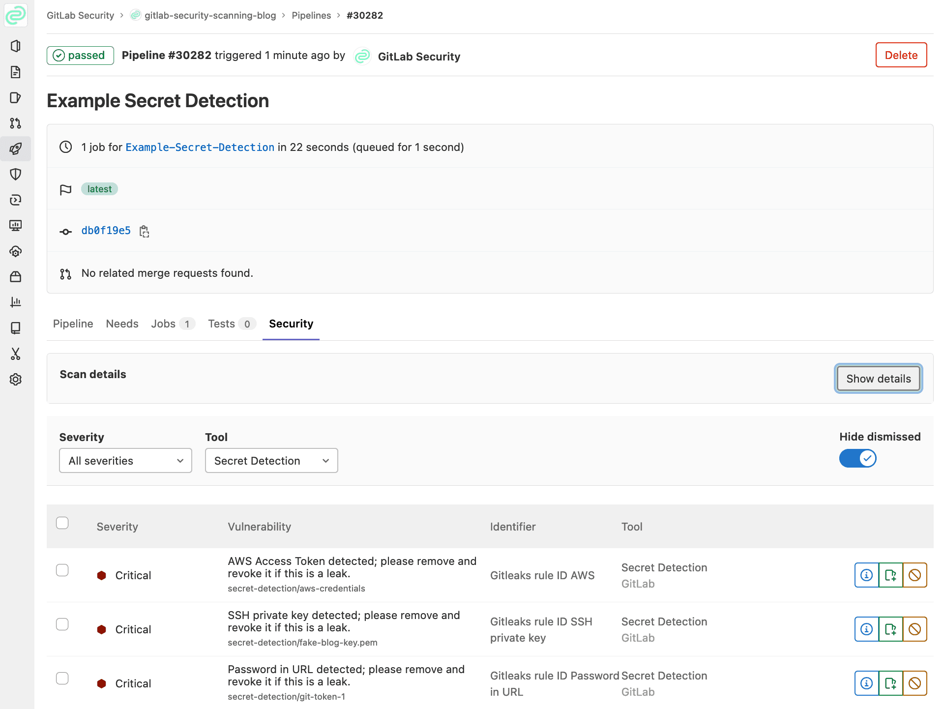Create issue for SSH private key vulnerability
This screenshot has height=709, width=943.
890,629
